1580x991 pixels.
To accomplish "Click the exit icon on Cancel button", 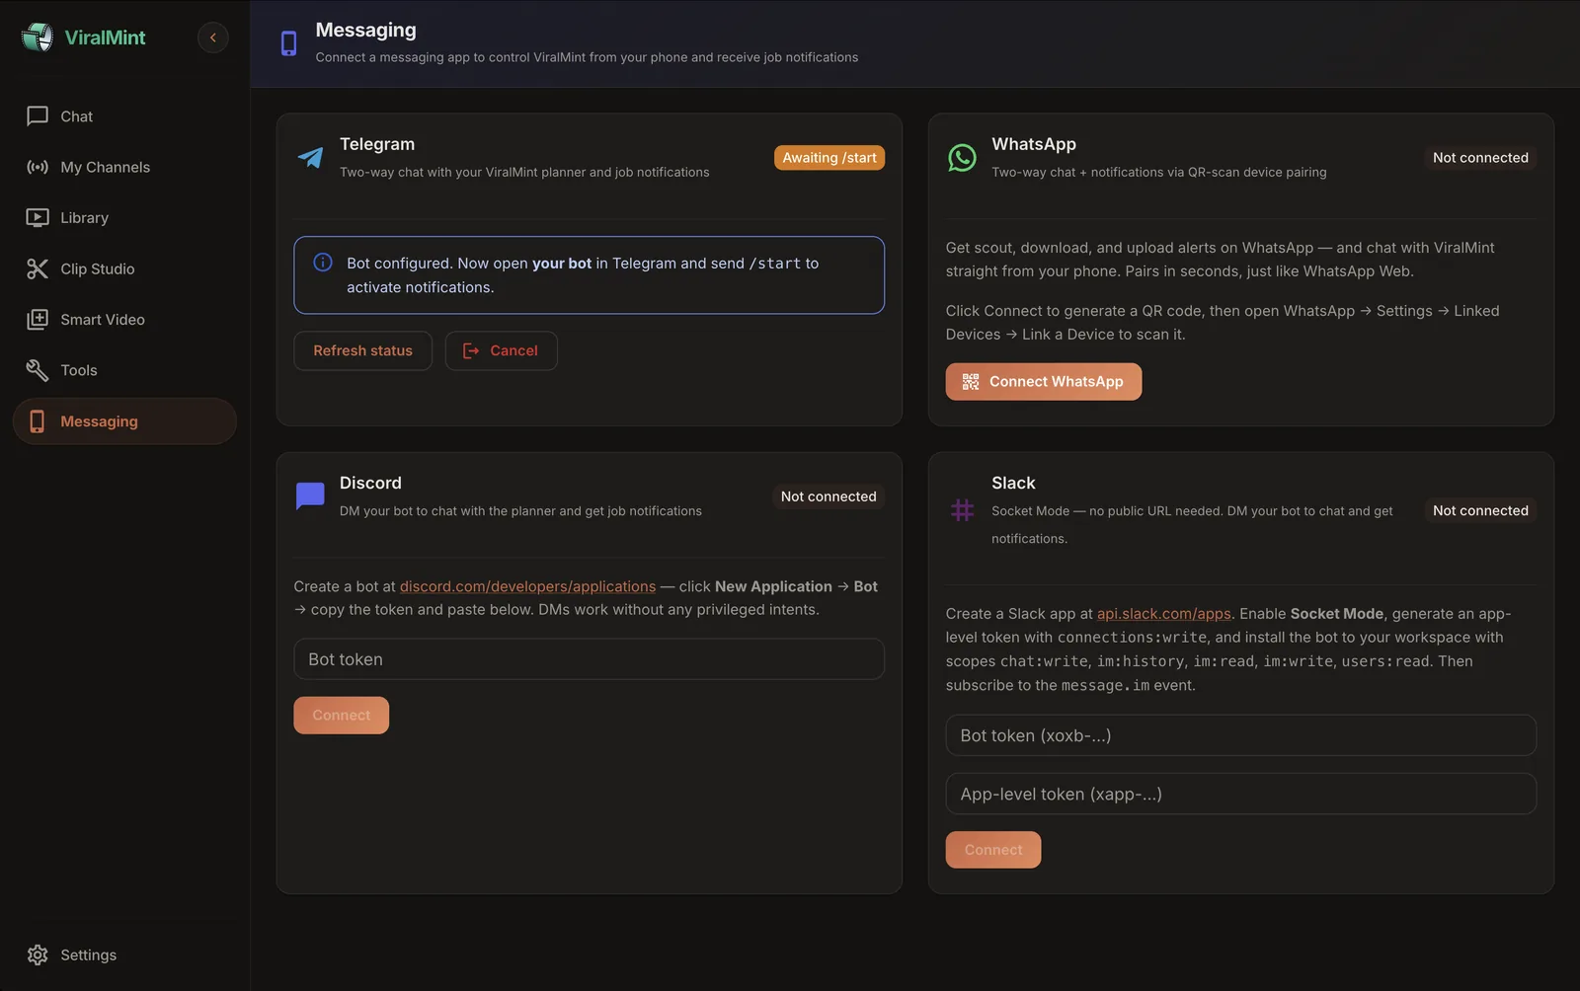I will click(x=471, y=350).
